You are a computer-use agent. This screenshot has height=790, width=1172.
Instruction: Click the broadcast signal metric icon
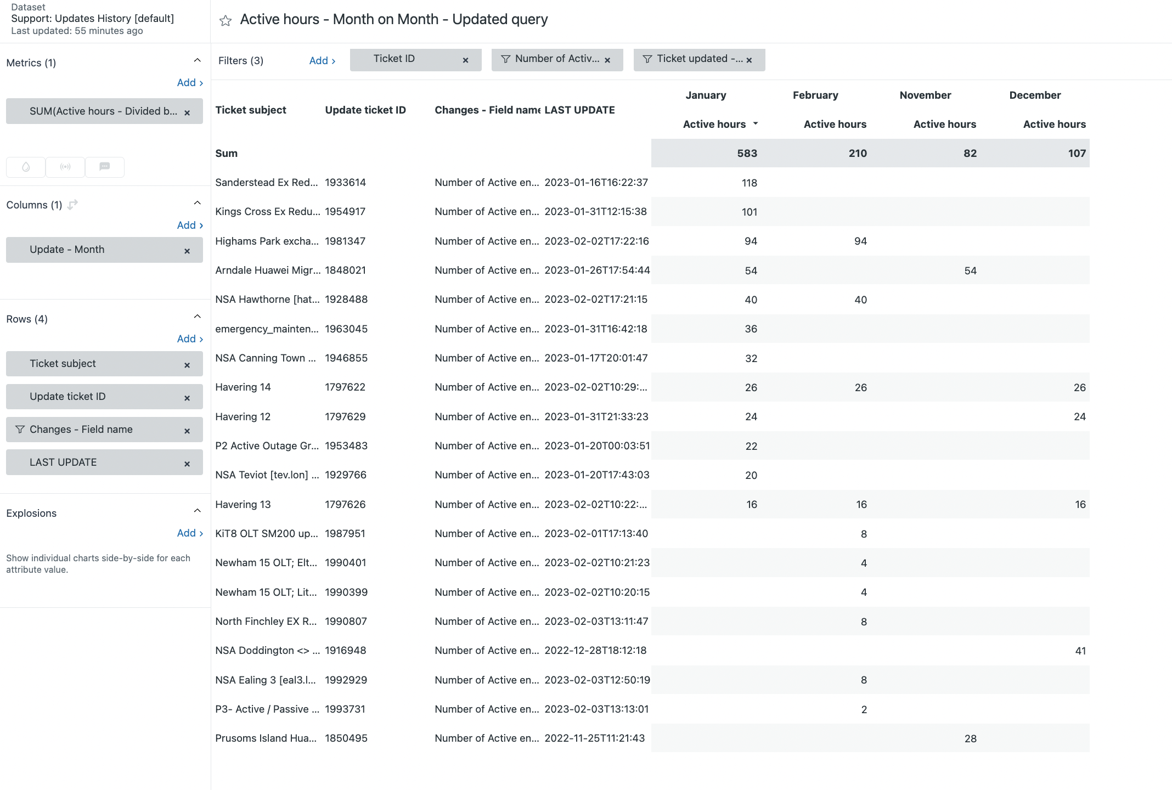tap(65, 167)
